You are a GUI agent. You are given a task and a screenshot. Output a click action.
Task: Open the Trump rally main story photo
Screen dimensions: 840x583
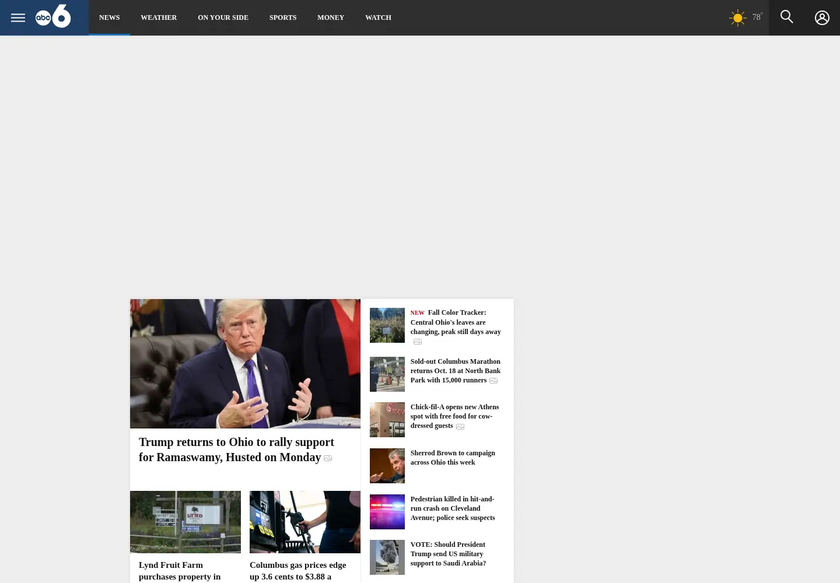pyautogui.click(x=245, y=364)
